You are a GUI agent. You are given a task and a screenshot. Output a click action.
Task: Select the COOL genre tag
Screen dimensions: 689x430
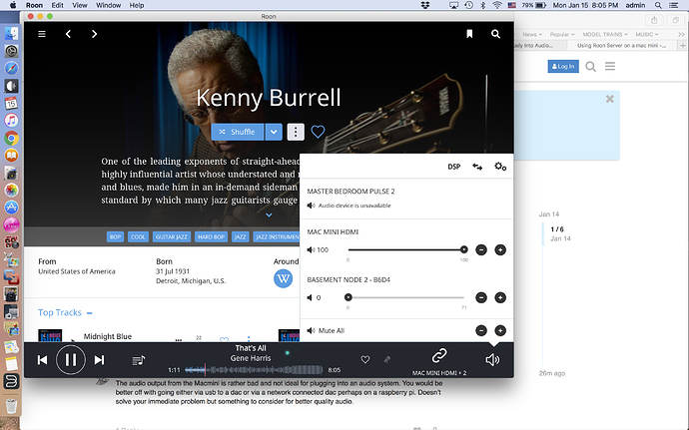[x=138, y=236]
